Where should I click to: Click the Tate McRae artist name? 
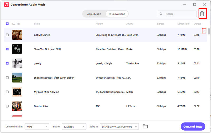click(x=132, y=63)
